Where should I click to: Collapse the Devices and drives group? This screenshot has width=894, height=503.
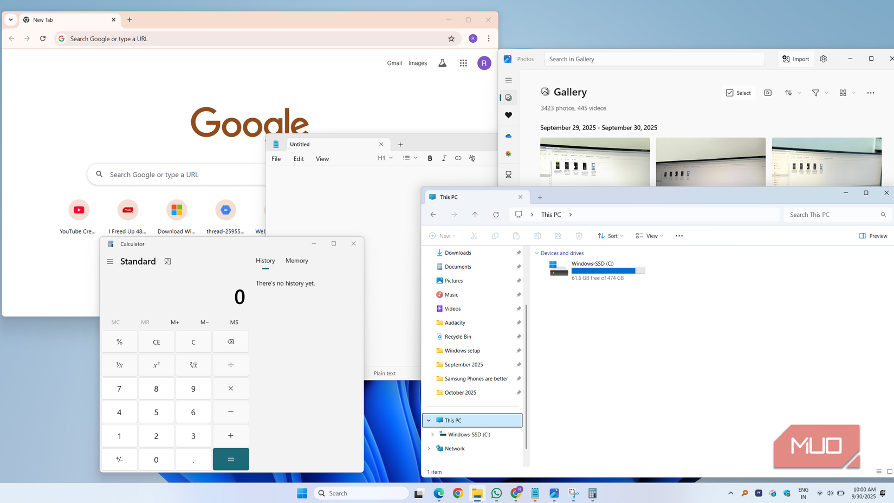pyautogui.click(x=536, y=253)
